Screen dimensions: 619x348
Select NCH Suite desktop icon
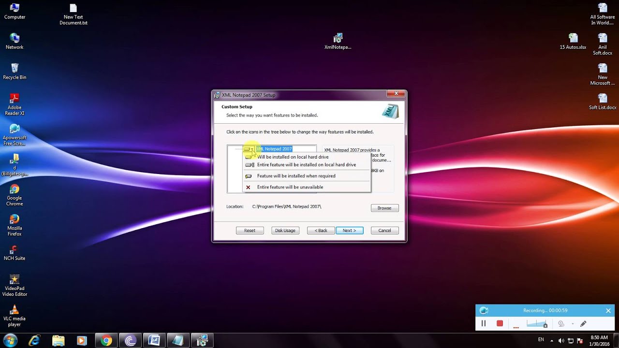click(15, 252)
